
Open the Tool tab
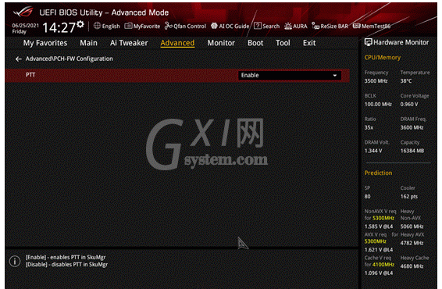click(x=283, y=43)
